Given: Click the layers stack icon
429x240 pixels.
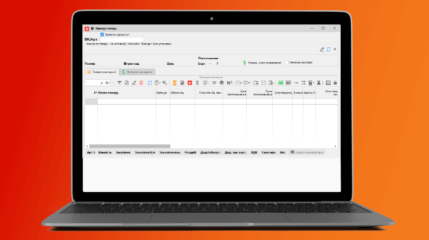Looking at the screenshot, I should (221, 83).
